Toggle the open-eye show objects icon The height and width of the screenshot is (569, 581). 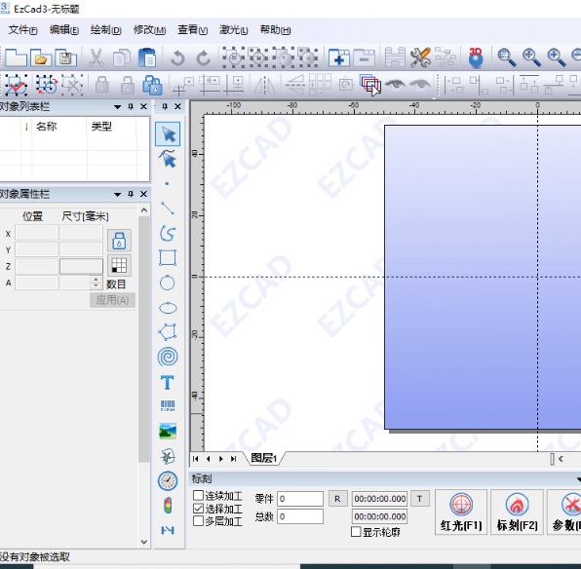tap(396, 85)
